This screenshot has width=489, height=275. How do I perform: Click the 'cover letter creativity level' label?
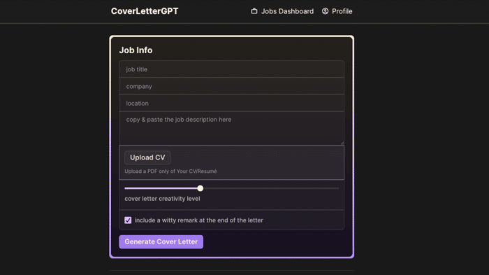[162, 199]
